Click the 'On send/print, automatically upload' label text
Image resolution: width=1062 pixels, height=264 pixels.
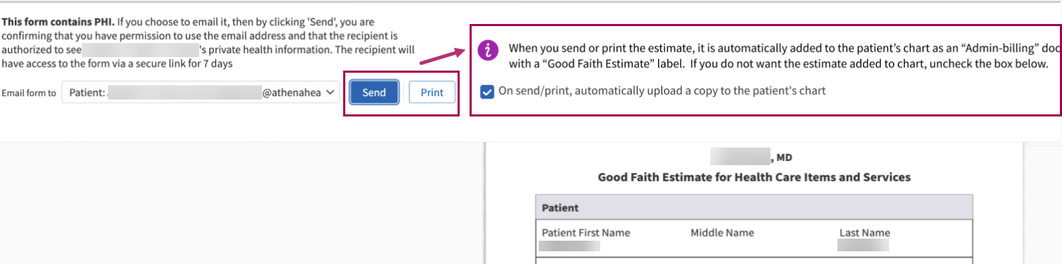click(662, 91)
